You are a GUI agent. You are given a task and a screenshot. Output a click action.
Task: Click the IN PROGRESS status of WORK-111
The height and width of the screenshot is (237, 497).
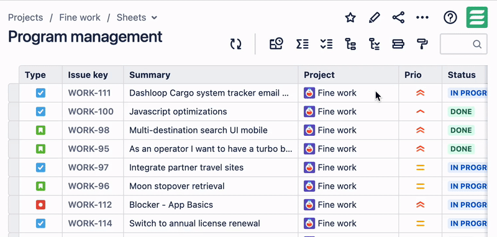coord(468,93)
